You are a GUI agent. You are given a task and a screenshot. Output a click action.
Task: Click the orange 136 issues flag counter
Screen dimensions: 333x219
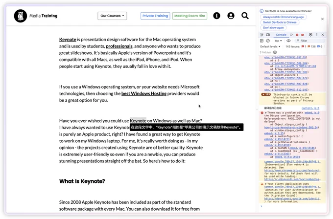click(x=311, y=46)
